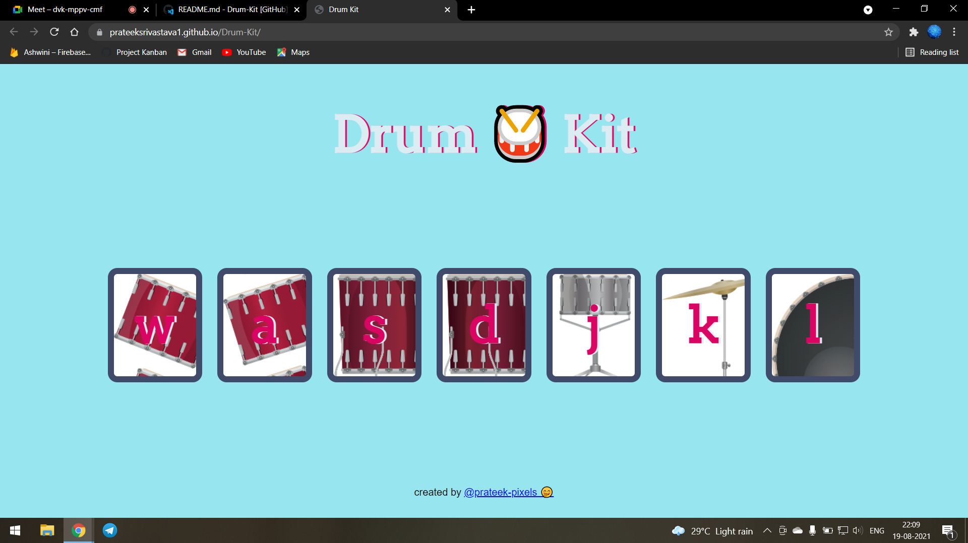Bookmark this page with star icon

888,32
